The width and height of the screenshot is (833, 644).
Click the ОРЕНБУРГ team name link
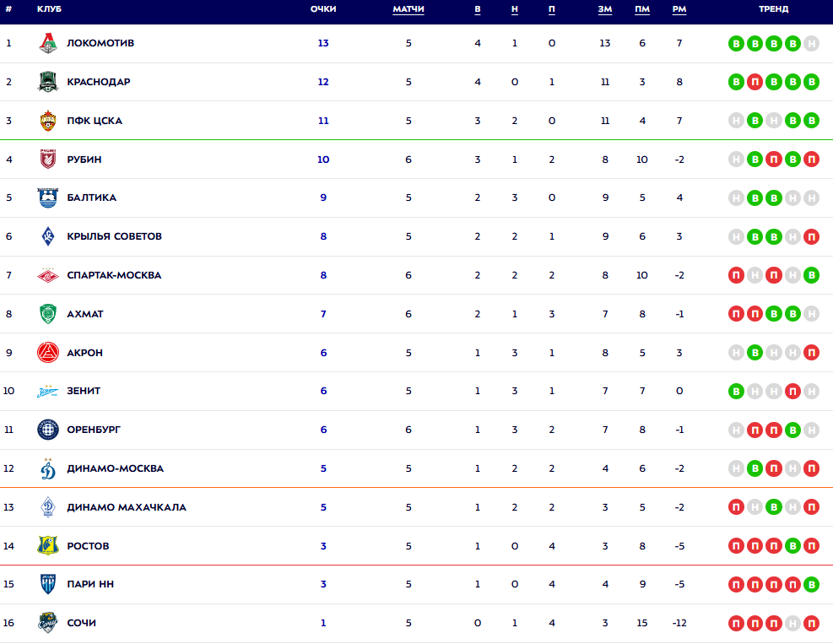point(94,430)
